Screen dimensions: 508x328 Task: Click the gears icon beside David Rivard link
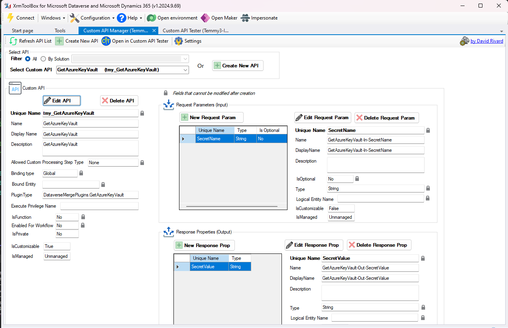[x=465, y=41]
